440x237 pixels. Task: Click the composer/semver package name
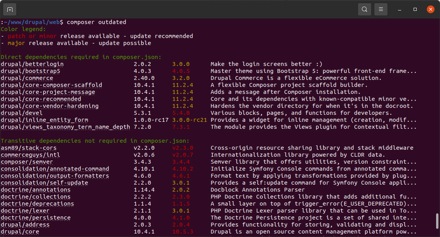point(26,162)
